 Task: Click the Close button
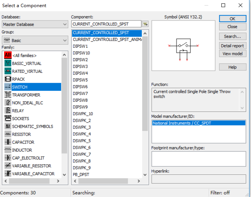coord(233,27)
